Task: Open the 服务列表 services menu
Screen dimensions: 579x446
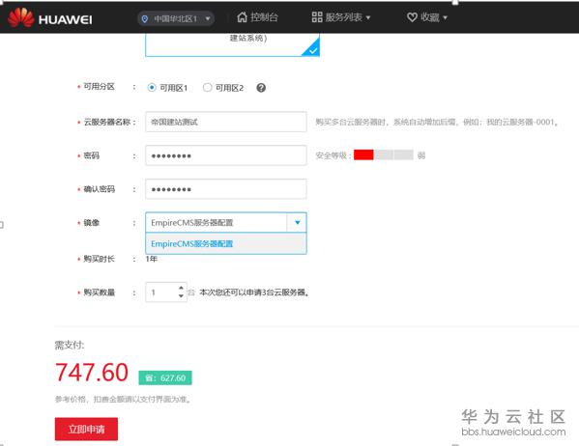Action: (340, 17)
